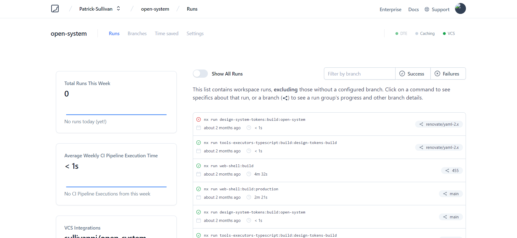
Task: Click success icon of first tools-executors-typescript run
Action: [x=199, y=143]
